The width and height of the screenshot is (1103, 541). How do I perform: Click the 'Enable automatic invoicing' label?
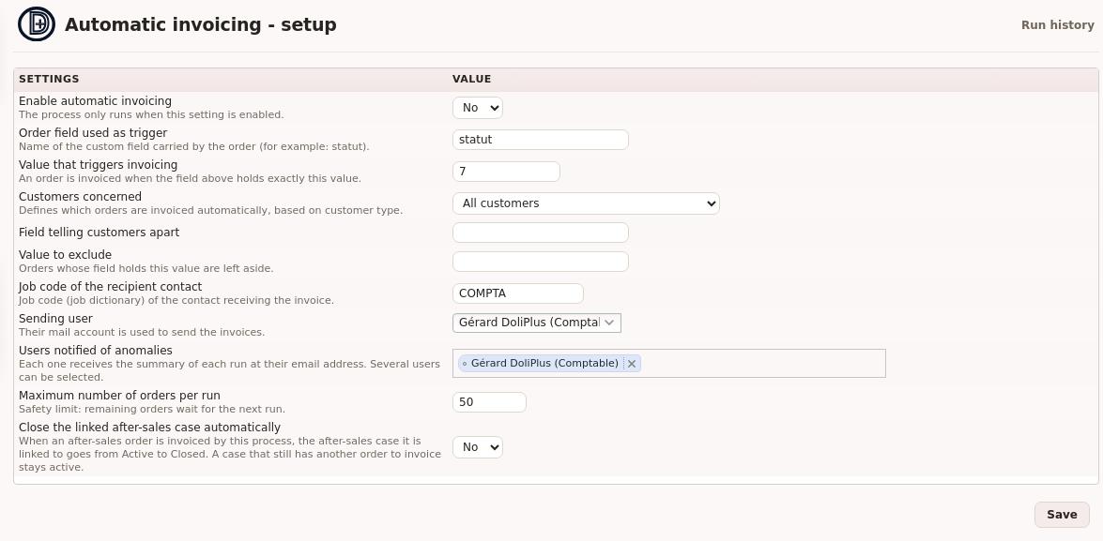tap(95, 101)
